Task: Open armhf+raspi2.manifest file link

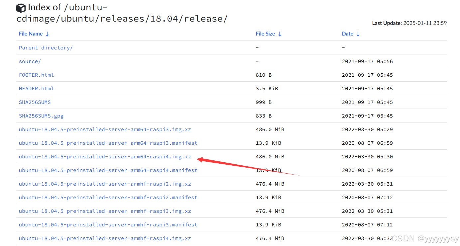Action: click(x=108, y=198)
